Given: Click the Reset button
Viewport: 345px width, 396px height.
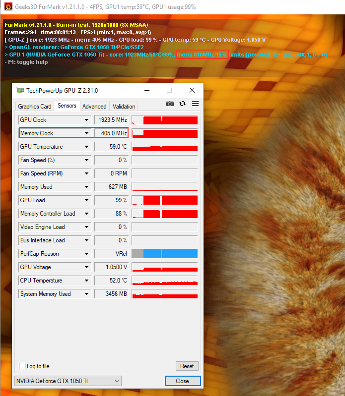Looking at the screenshot, I should [x=187, y=366].
